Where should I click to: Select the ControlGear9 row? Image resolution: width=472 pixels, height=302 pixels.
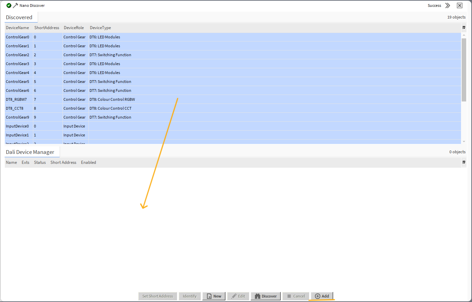tap(233, 117)
